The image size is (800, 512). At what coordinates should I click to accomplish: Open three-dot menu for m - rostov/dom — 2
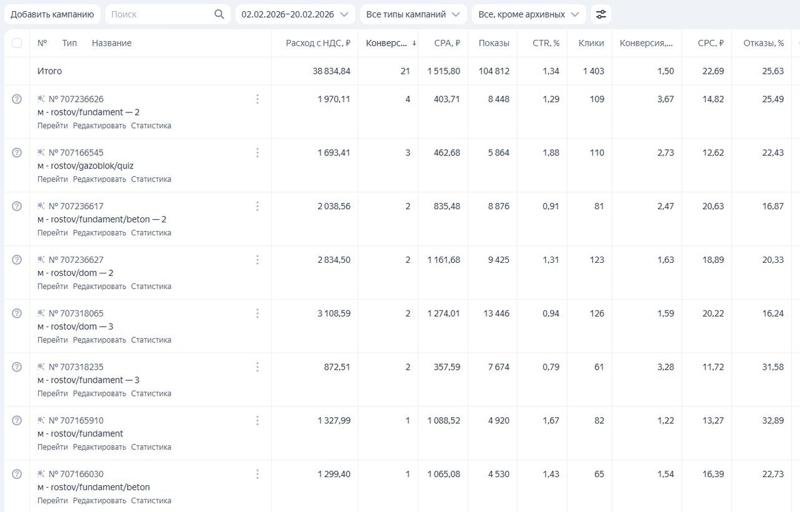click(x=257, y=260)
